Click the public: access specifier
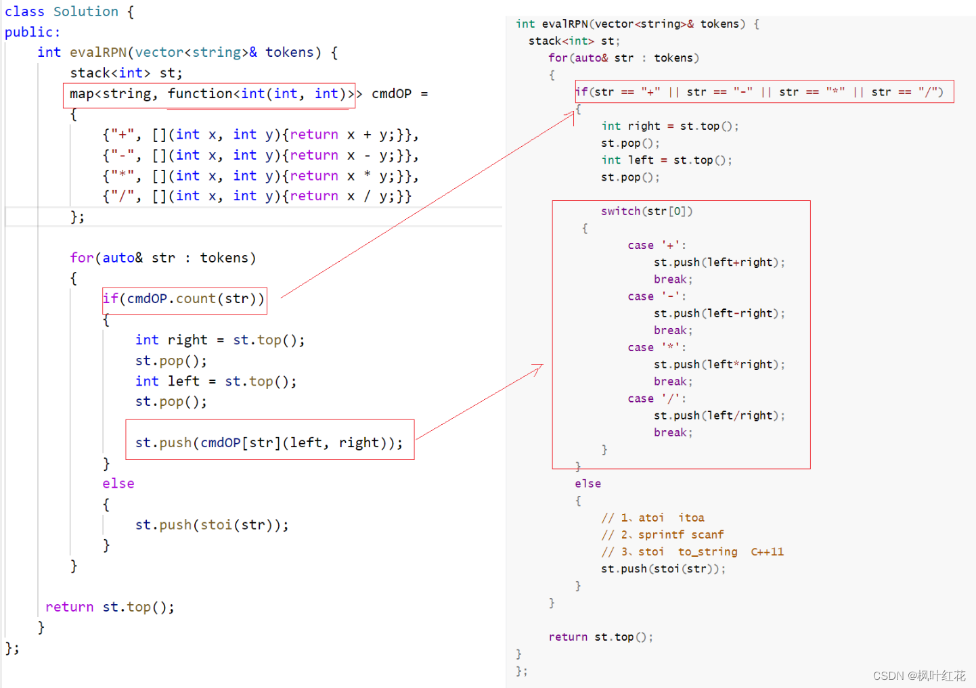976x688 pixels. click(32, 31)
